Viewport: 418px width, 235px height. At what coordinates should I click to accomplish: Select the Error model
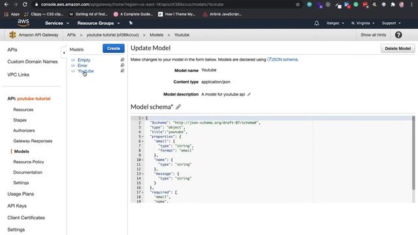[x=82, y=65]
